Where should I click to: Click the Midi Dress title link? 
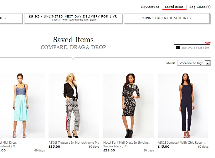pyautogui.click(x=8, y=143)
